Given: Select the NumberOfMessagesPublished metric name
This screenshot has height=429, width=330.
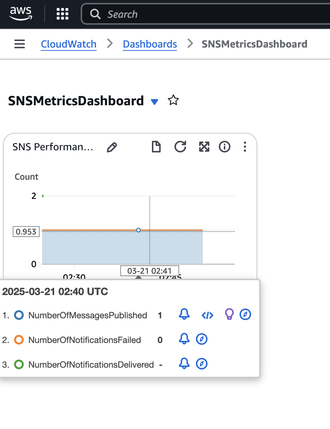Looking at the screenshot, I should pyautogui.click(x=88, y=315).
